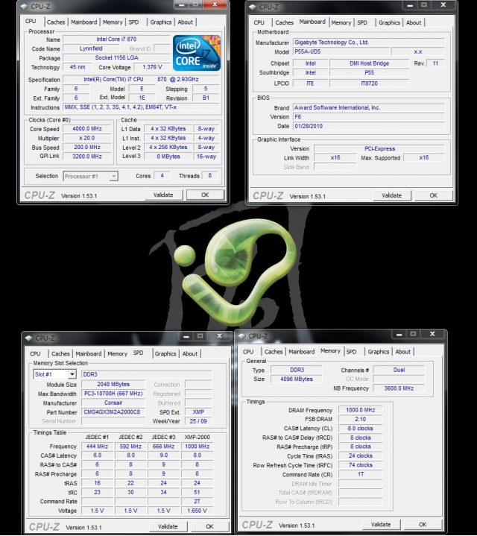Viewport: 477px width, 536px height.
Task: Click Validate in the CPU window
Action: point(163,195)
